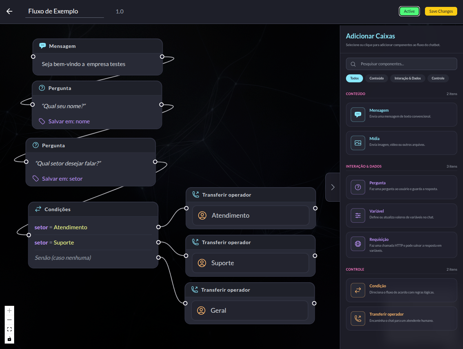Click the Mensagem component chat icon in the sidebar

[x=358, y=115]
